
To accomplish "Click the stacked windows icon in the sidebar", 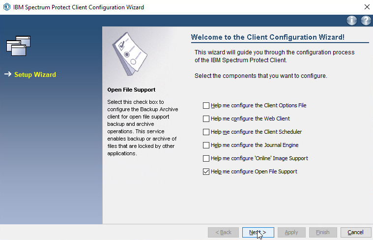I will click(18, 46).
